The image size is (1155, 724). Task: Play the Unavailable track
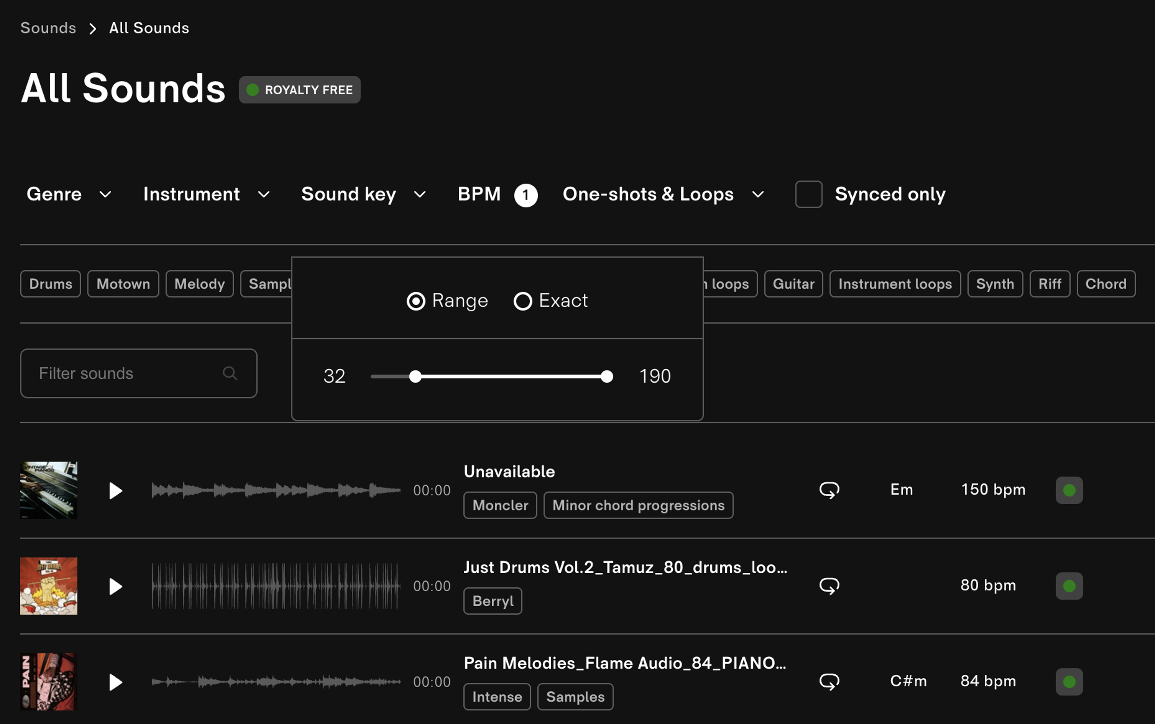click(115, 490)
